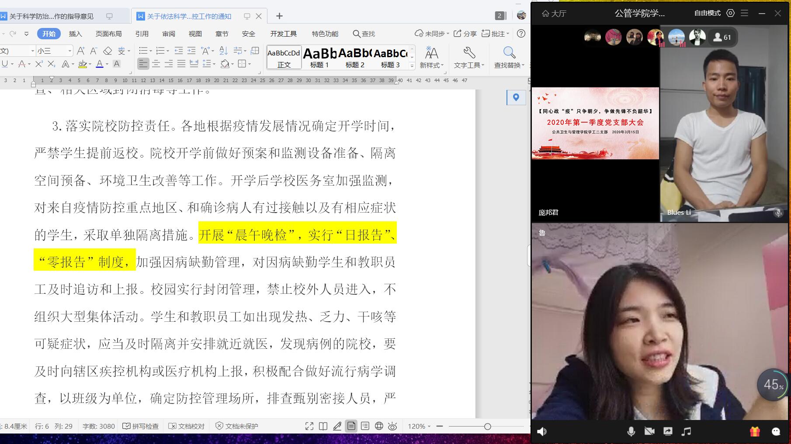
Task: Open the 插入 ribbon tab
Action: [75, 34]
